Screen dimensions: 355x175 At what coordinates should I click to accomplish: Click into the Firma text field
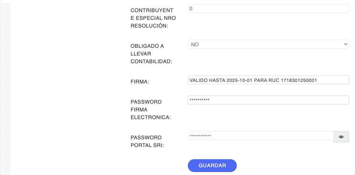pos(268,80)
